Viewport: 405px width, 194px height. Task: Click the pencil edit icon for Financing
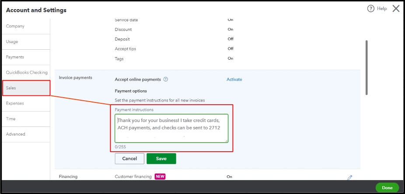349,177
